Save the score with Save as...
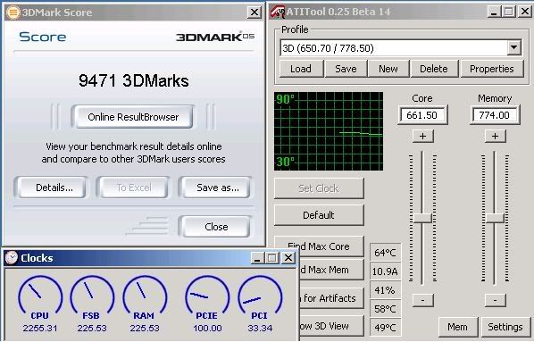The image size is (534, 342). (x=217, y=188)
